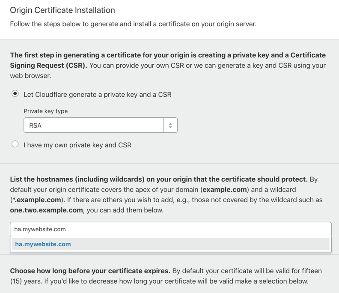339x293 pixels.
Task: Click the "Choose how long before your certificate expires" heading
Action: pyautogui.click(x=90, y=271)
